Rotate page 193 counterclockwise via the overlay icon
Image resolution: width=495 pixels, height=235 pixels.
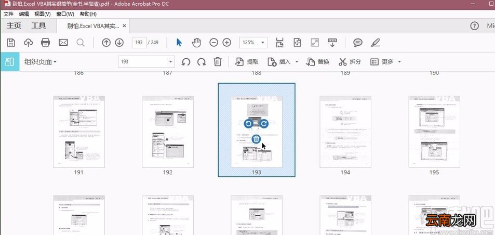(x=248, y=124)
